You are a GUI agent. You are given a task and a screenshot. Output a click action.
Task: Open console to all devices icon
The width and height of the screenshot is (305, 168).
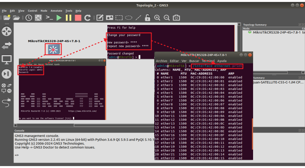[x=49, y=18]
